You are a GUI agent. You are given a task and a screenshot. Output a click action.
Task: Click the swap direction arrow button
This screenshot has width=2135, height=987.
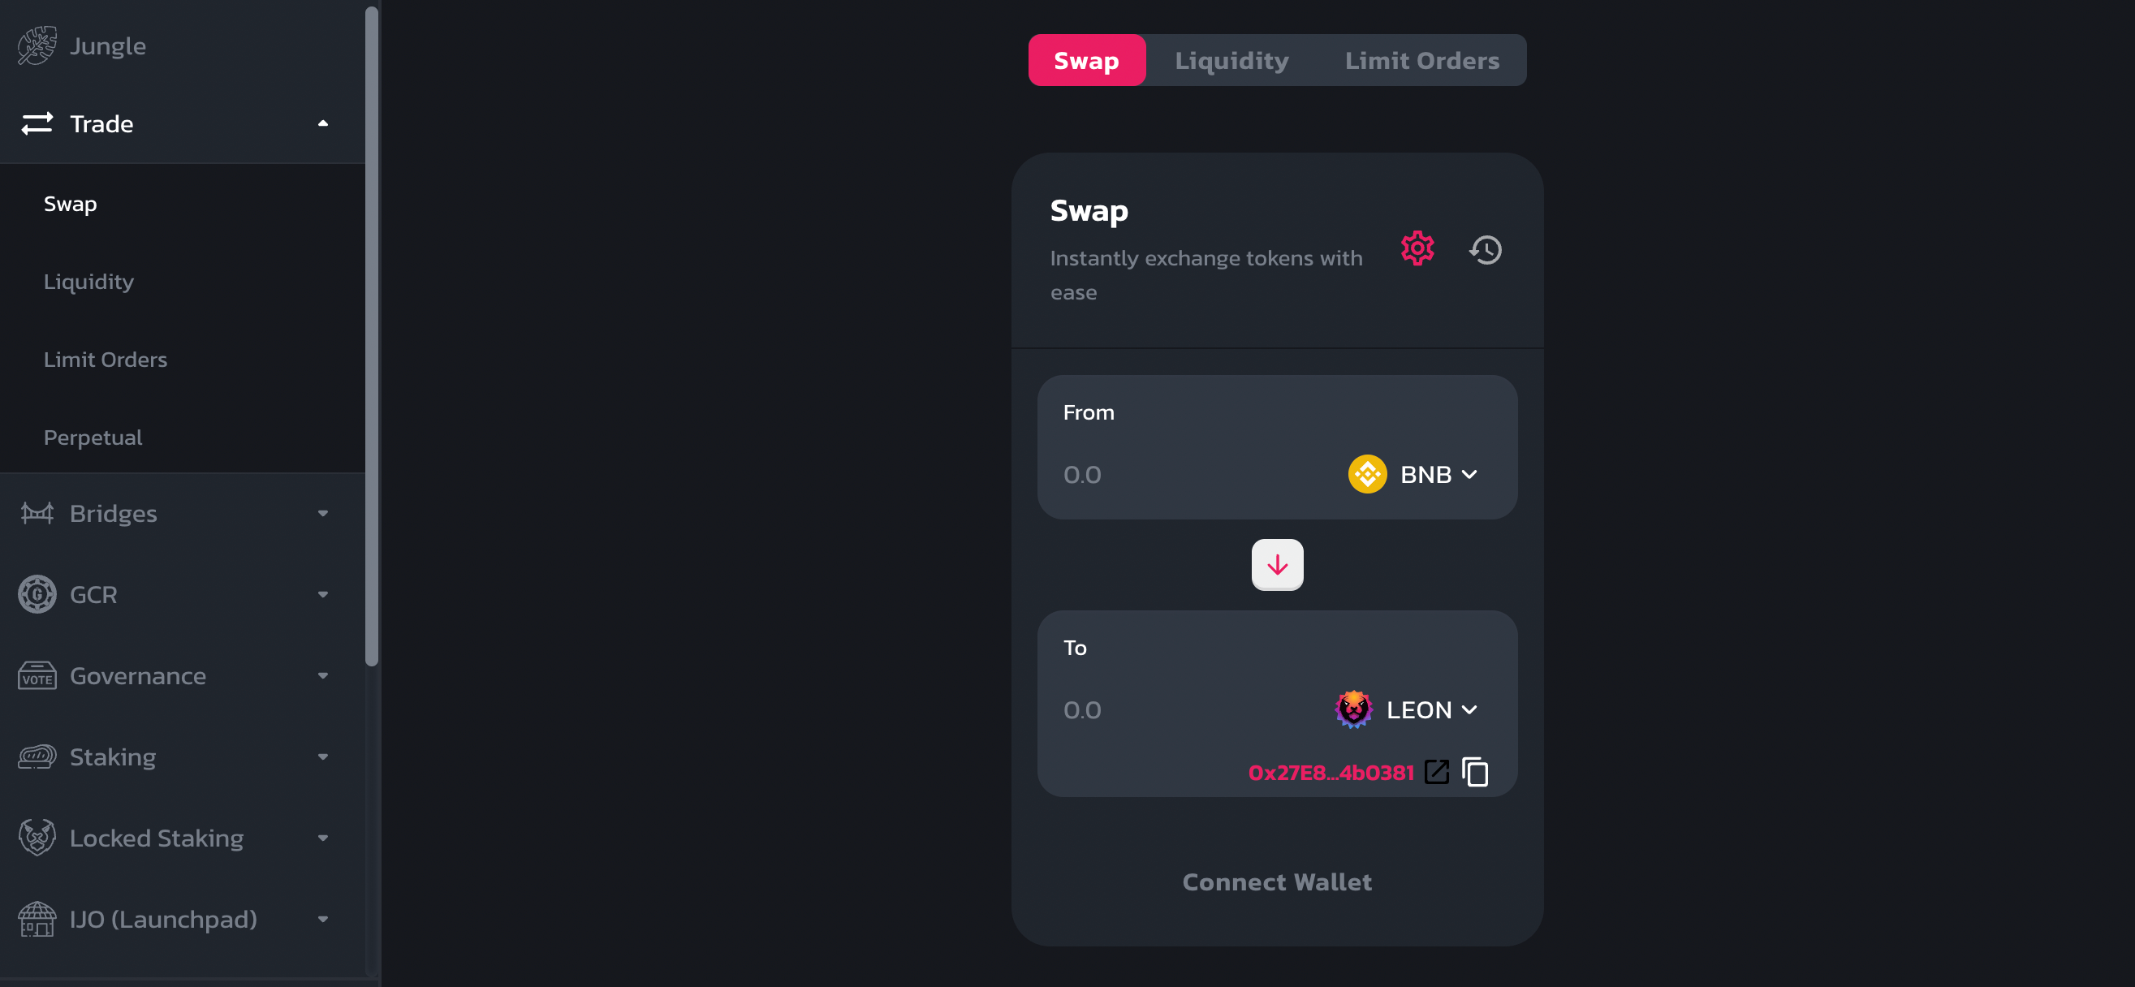pos(1277,565)
